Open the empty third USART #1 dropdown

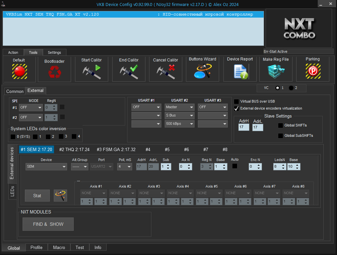[146, 124]
